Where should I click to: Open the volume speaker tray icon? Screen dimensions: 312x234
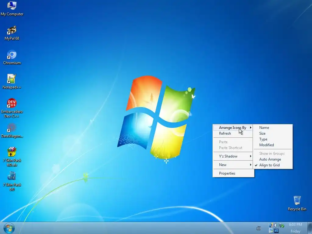[276, 225]
